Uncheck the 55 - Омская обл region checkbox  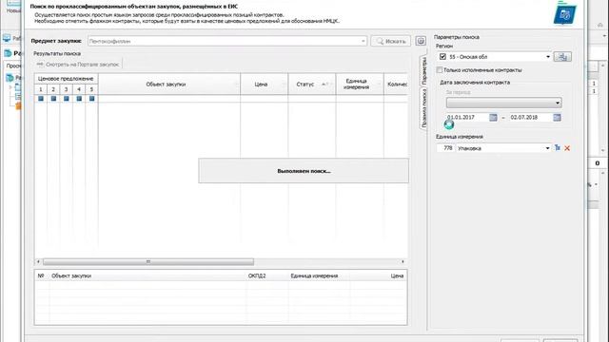442,57
